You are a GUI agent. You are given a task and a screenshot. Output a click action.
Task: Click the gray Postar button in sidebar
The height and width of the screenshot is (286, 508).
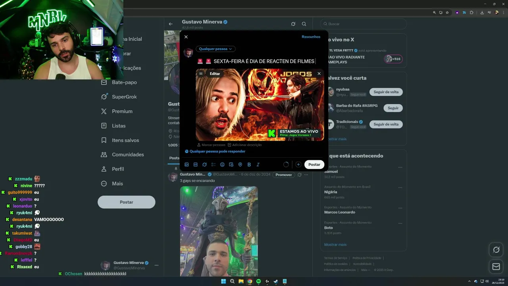(x=126, y=202)
